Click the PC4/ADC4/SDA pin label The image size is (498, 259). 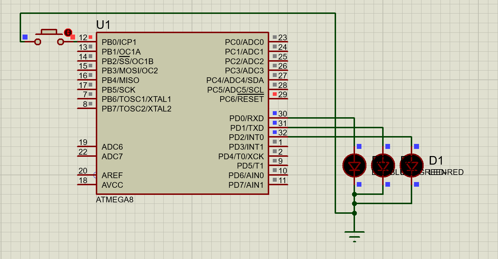(235, 80)
